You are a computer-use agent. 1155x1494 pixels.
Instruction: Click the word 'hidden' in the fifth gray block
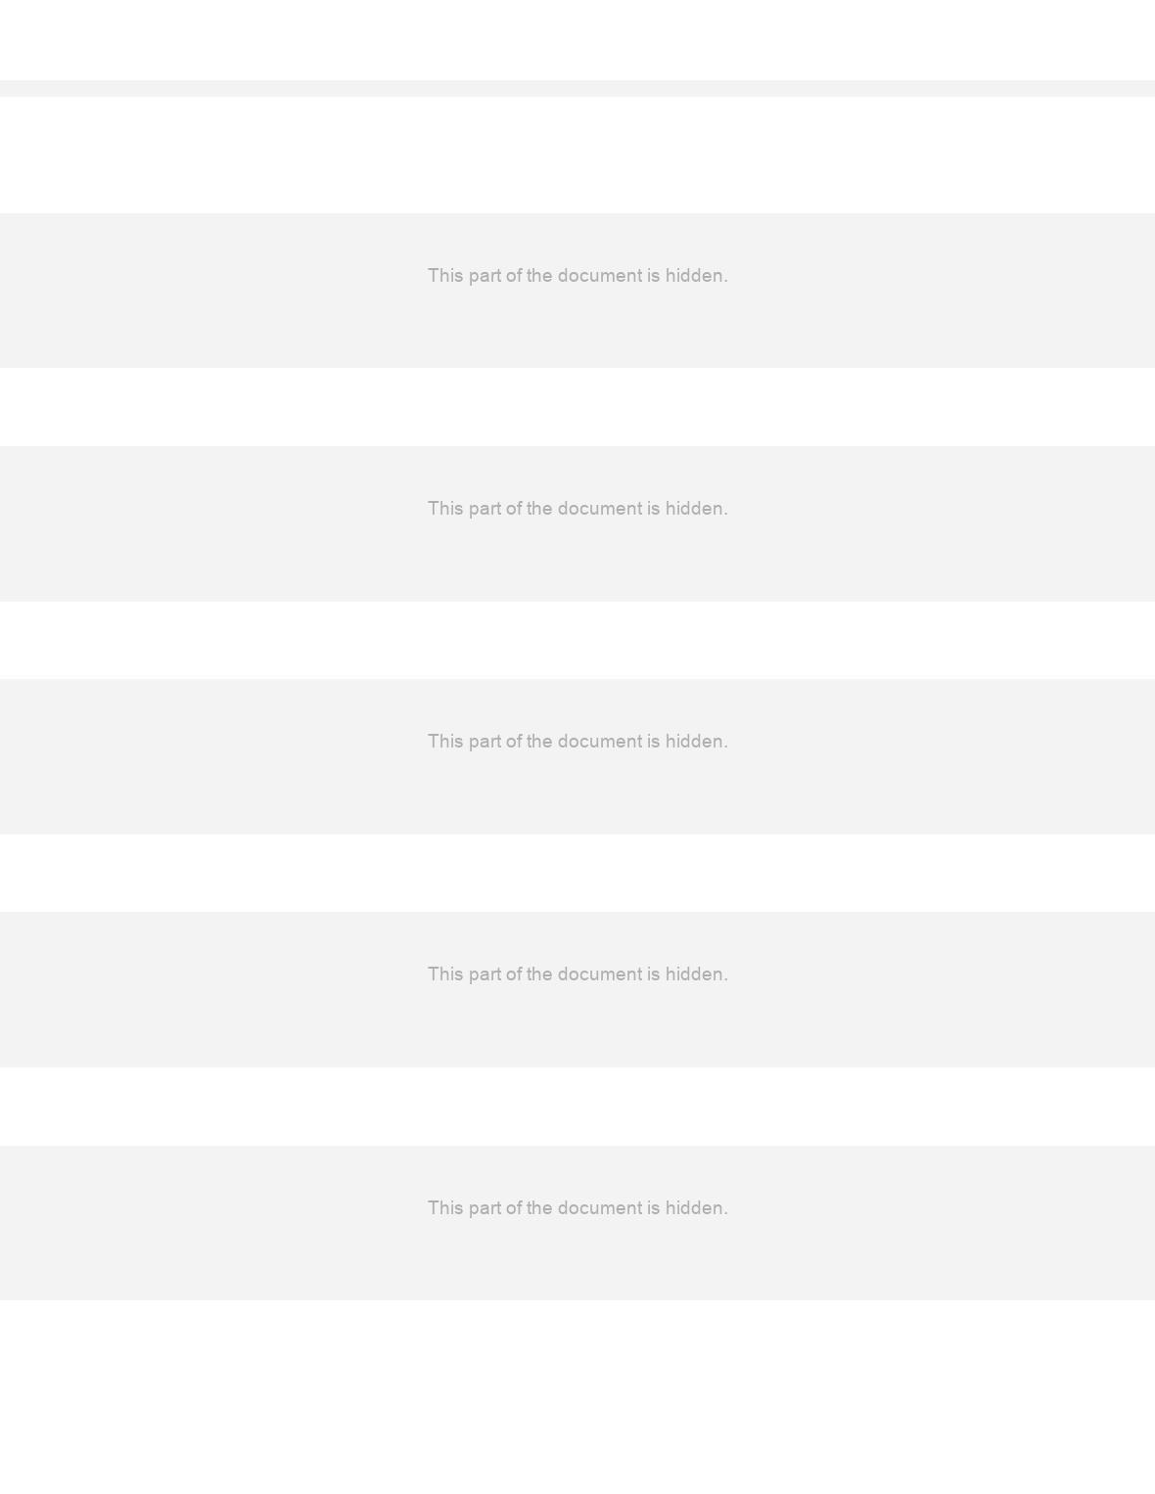coord(696,1208)
